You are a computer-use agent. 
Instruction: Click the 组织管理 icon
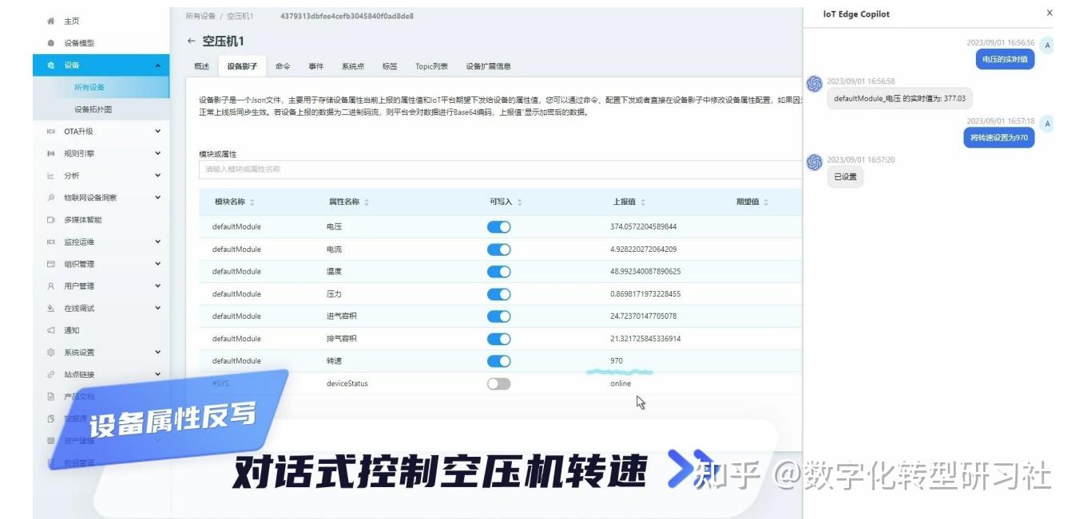pos(51,264)
